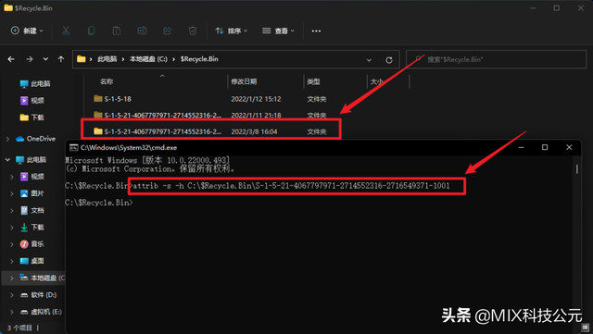Open the Sort (排序) dropdown
This screenshot has height=334, width=593.
(x=231, y=31)
